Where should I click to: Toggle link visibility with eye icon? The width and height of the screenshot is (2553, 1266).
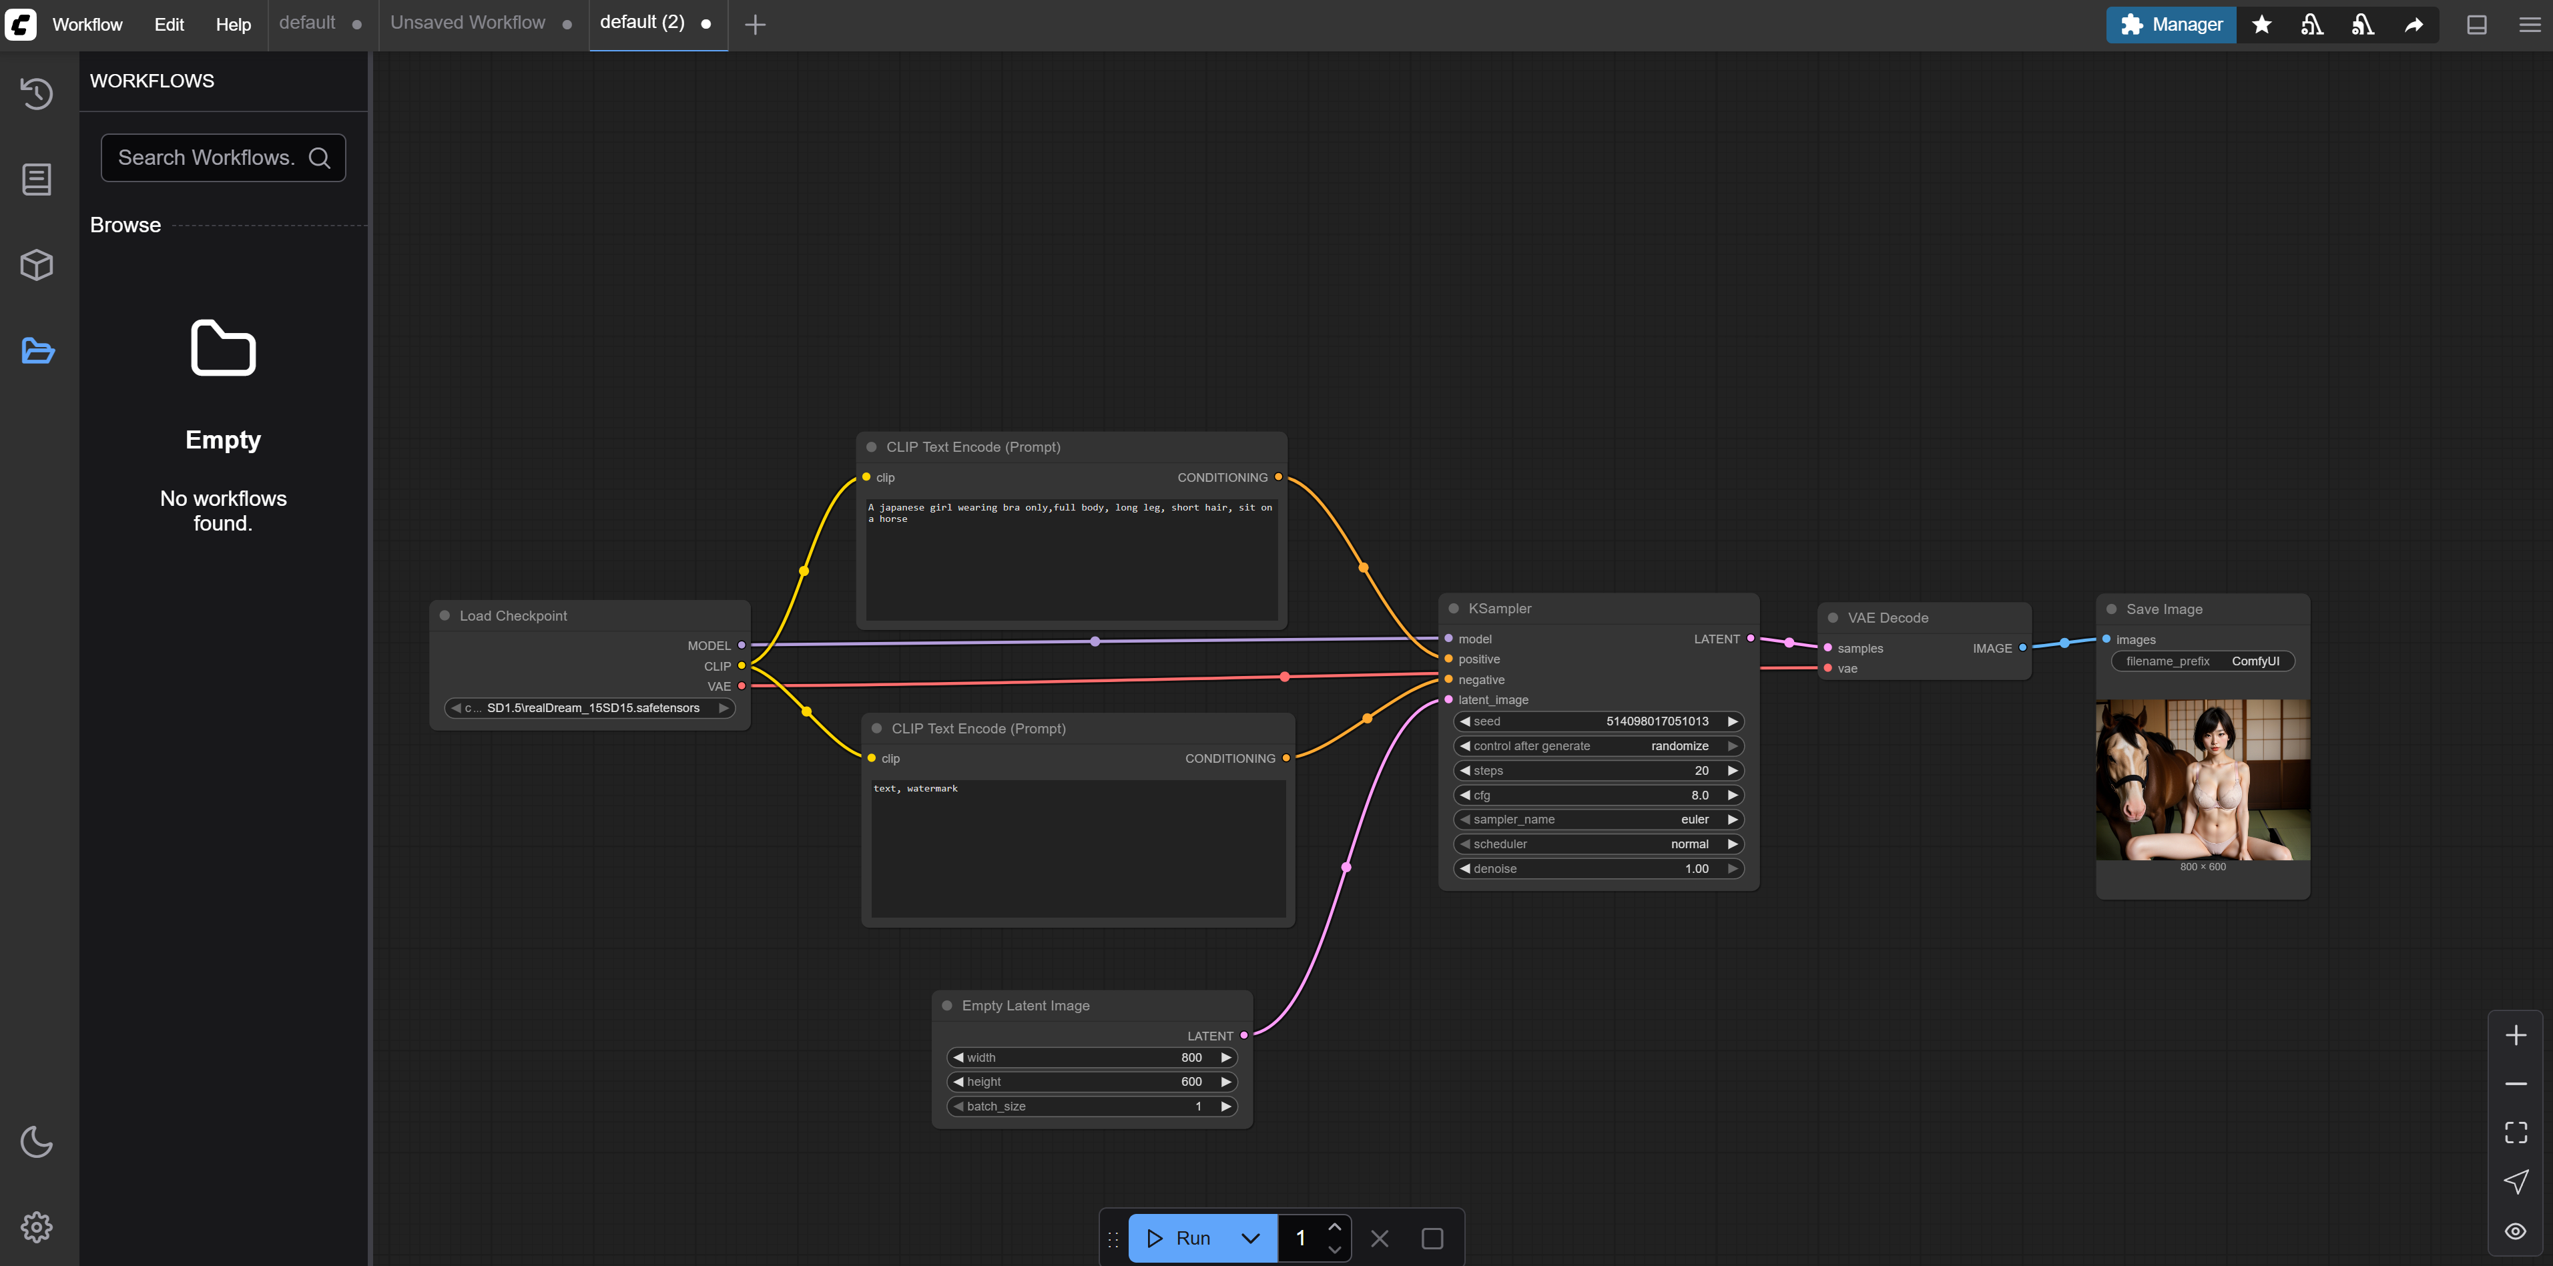2516,1231
